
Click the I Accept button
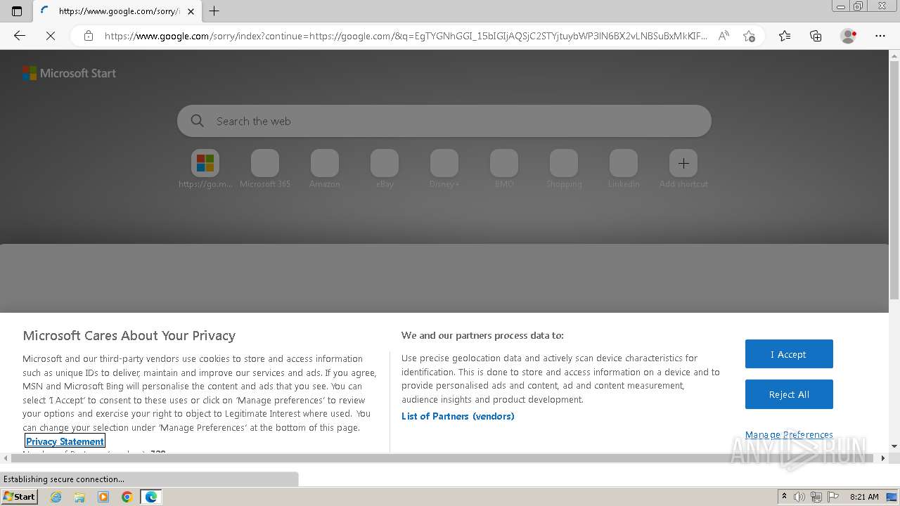(x=789, y=354)
